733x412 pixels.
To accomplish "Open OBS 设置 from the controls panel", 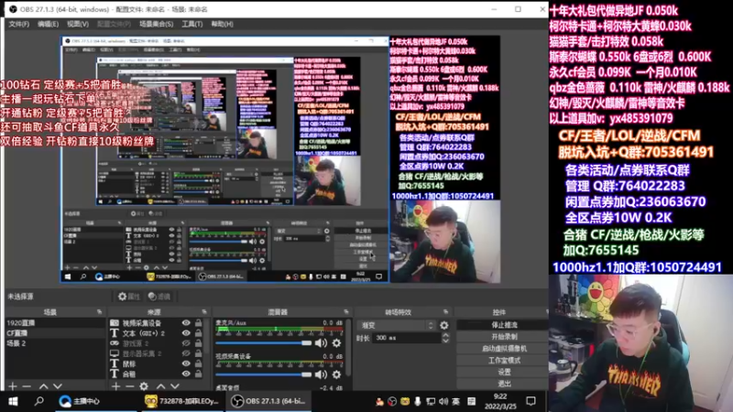I will [503, 372].
